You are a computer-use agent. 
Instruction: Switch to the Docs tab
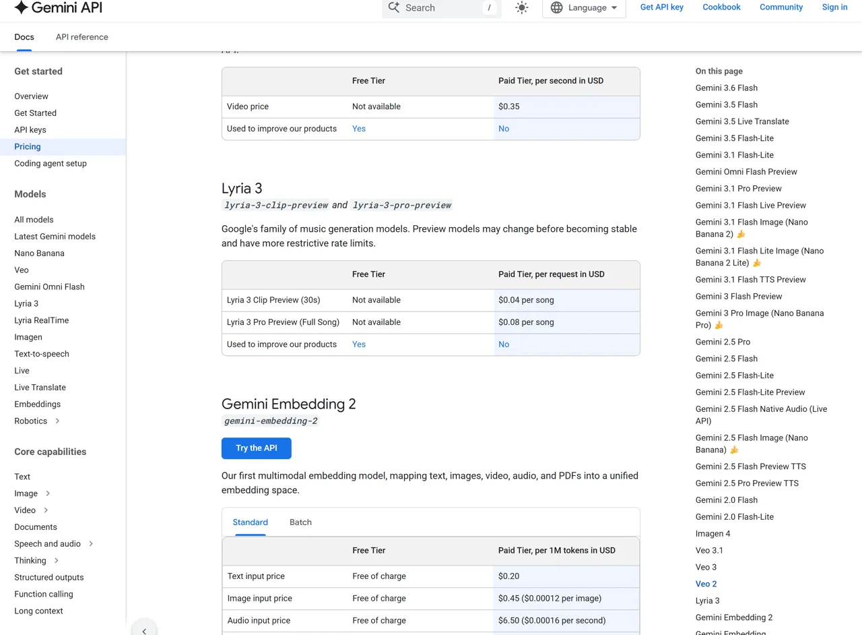point(24,37)
